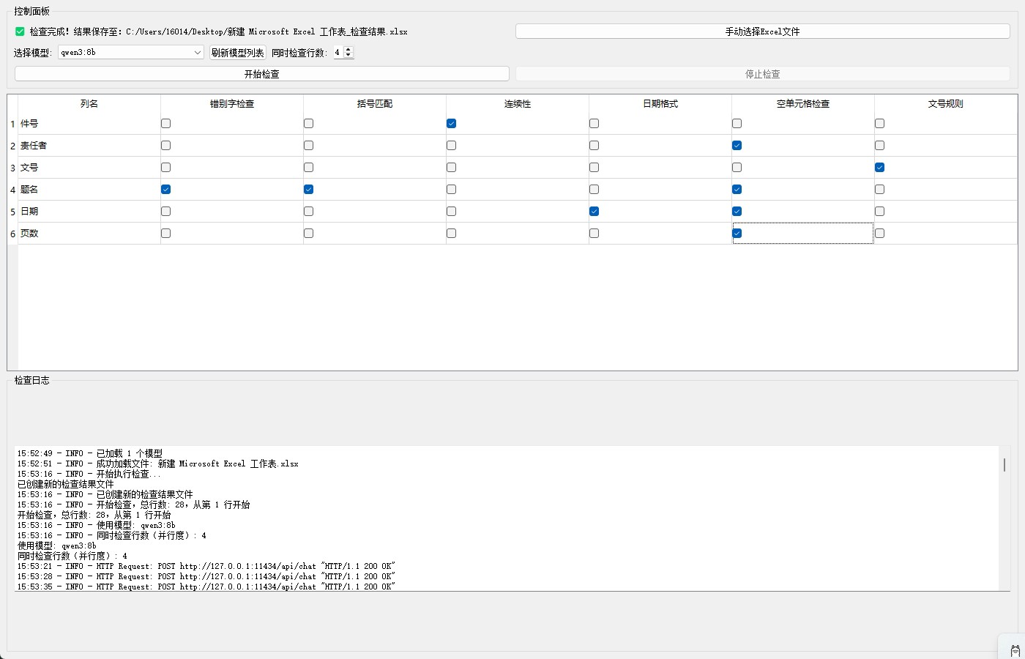Click the 括号匹配 column header
1025x659 pixels.
point(375,104)
